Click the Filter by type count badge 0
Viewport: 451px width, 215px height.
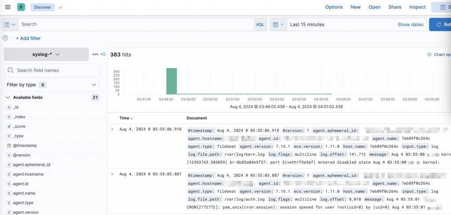coord(43,85)
